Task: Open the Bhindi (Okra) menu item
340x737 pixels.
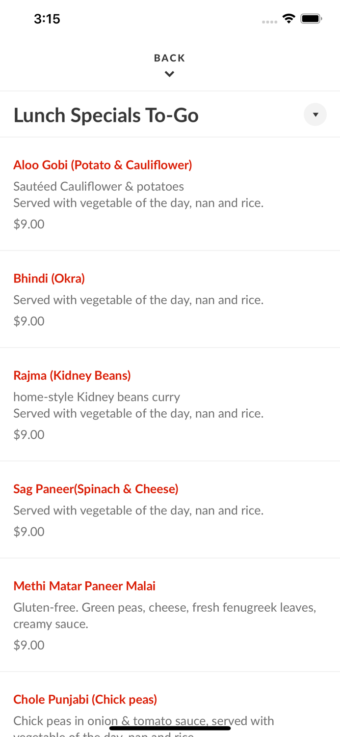Action: [x=49, y=279]
